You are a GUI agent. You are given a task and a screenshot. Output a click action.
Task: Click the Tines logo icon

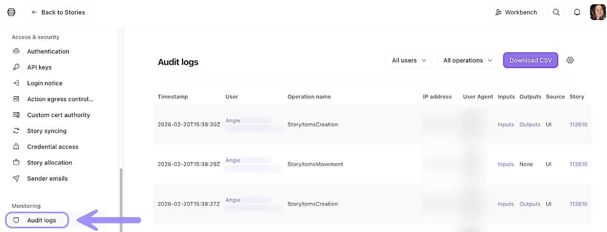tap(11, 12)
